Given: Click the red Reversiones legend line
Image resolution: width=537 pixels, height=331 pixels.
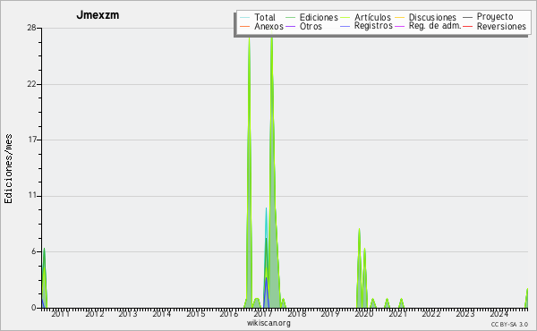Looking at the screenshot, I should tap(468, 26).
